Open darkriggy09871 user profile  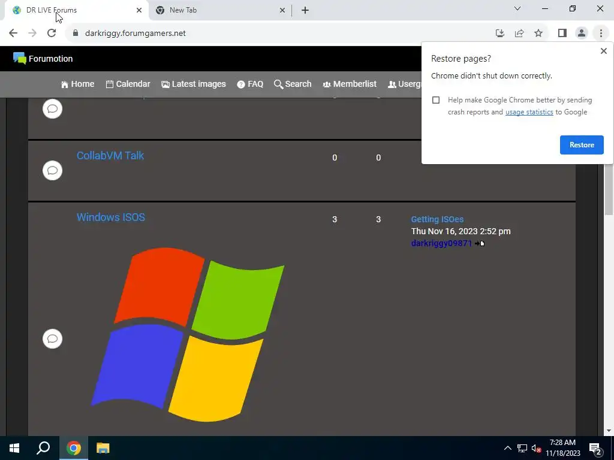click(x=441, y=243)
